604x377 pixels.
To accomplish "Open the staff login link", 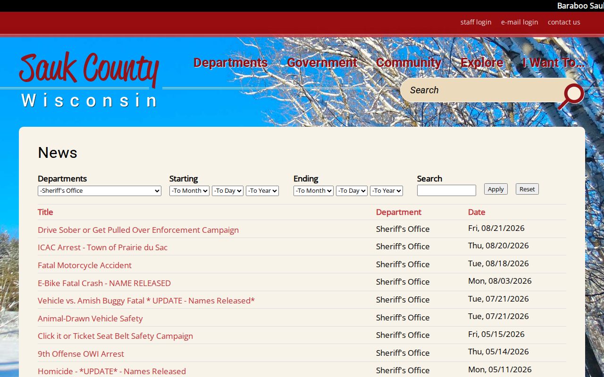I will click(x=476, y=22).
